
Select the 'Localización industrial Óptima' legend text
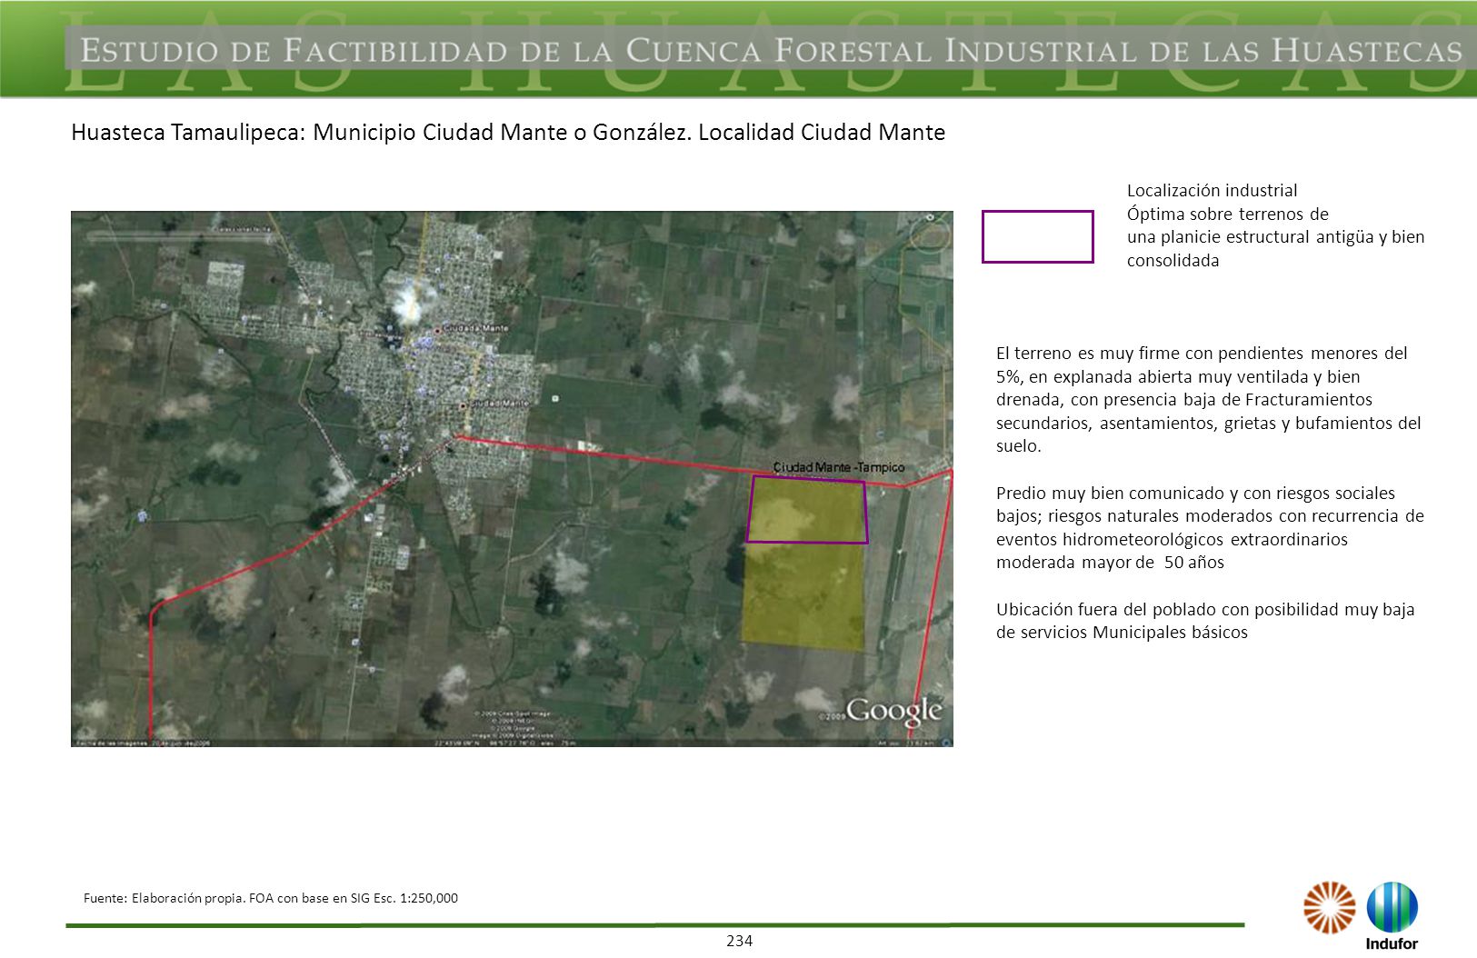point(1275,225)
